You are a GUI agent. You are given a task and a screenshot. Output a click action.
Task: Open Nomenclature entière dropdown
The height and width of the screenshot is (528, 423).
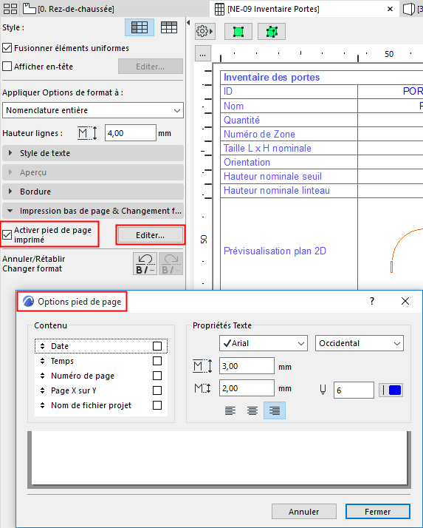(x=93, y=110)
